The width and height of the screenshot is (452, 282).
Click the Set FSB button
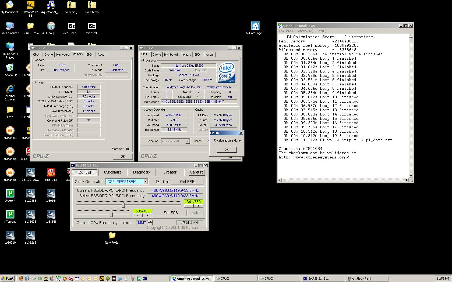click(x=171, y=213)
